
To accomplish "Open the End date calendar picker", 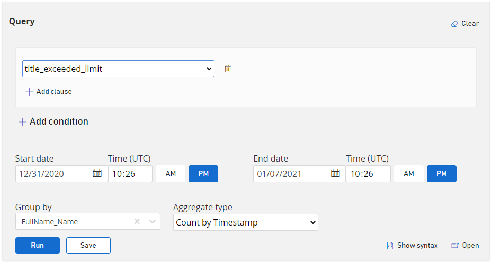I will (335, 173).
